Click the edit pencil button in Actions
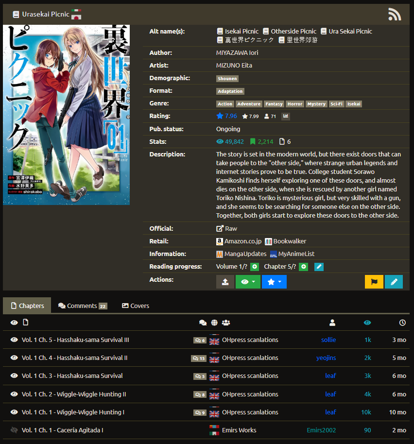 point(394,282)
